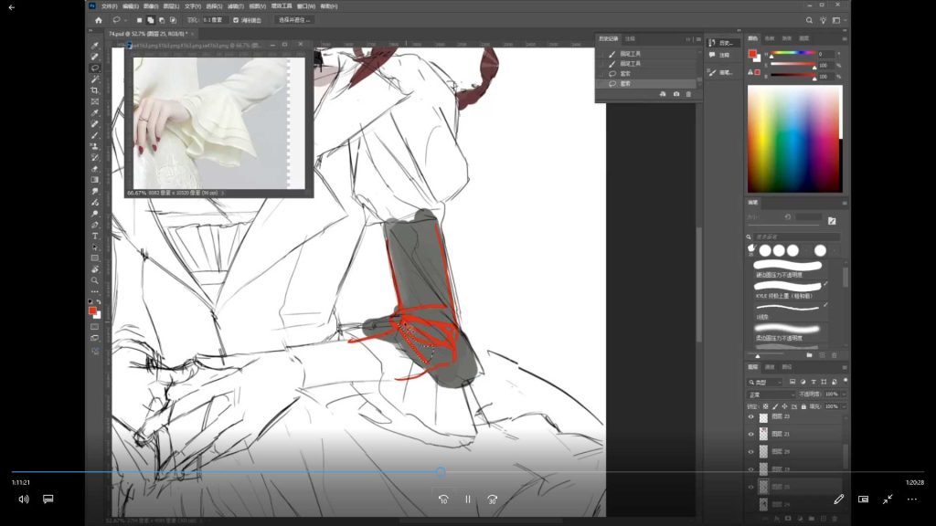Image resolution: width=936 pixels, height=526 pixels.
Task: Select the Type tool
Action: point(95,237)
